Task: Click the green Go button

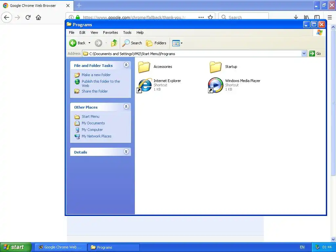Action: tap(315, 53)
